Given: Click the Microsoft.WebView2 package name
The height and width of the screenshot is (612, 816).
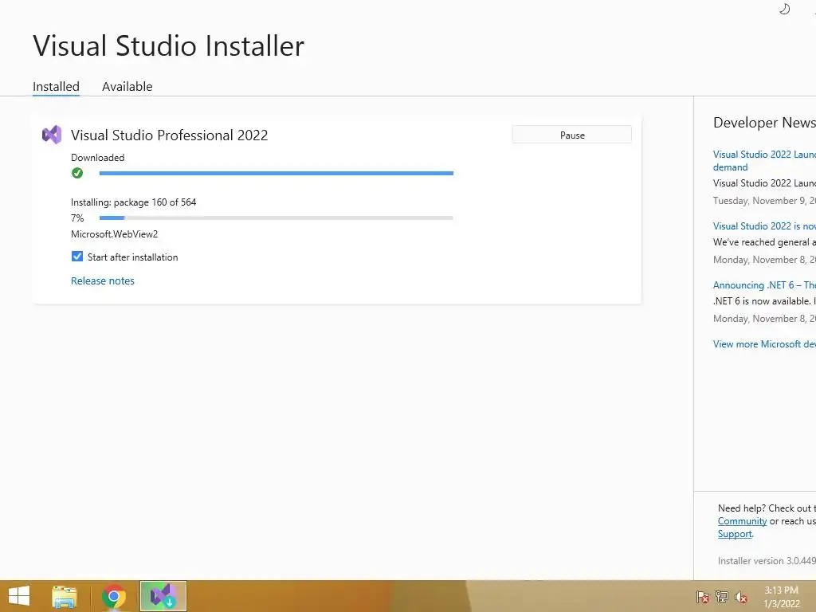Looking at the screenshot, I should click(x=115, y=233).
